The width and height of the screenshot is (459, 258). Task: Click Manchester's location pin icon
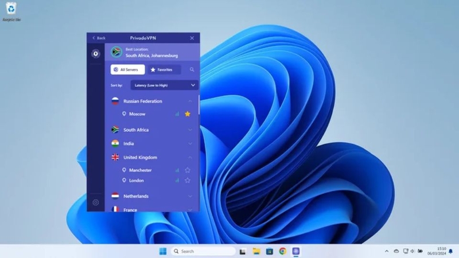click(x=124, y=170)
